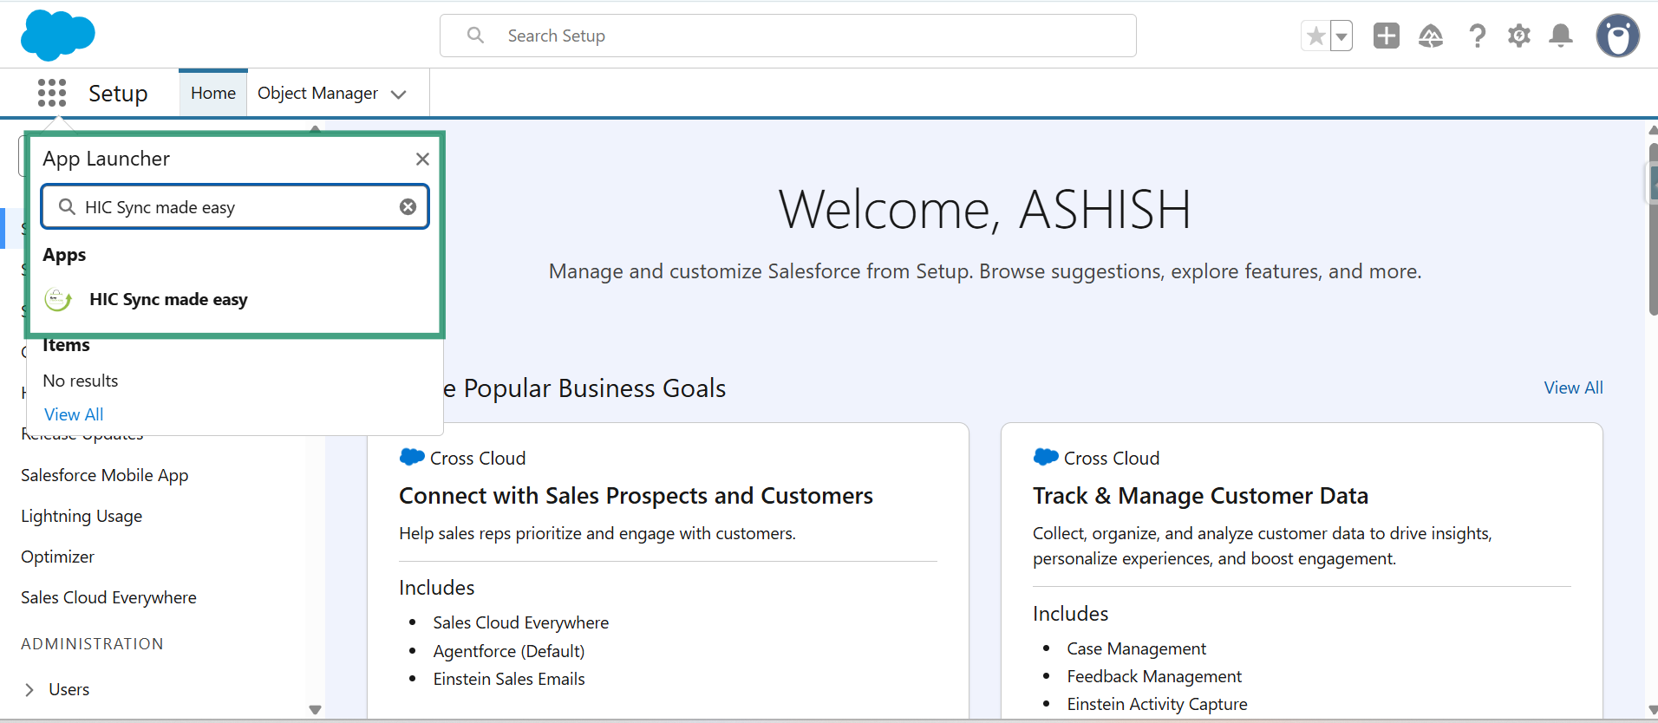The image size is (1658, 723).
Task: Open the user profile avatar
Action: [x=1617, y=36]
